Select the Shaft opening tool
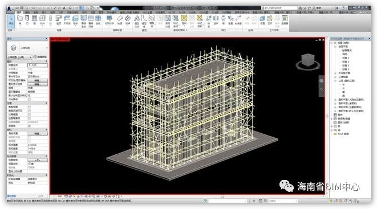 click(216, 20)
